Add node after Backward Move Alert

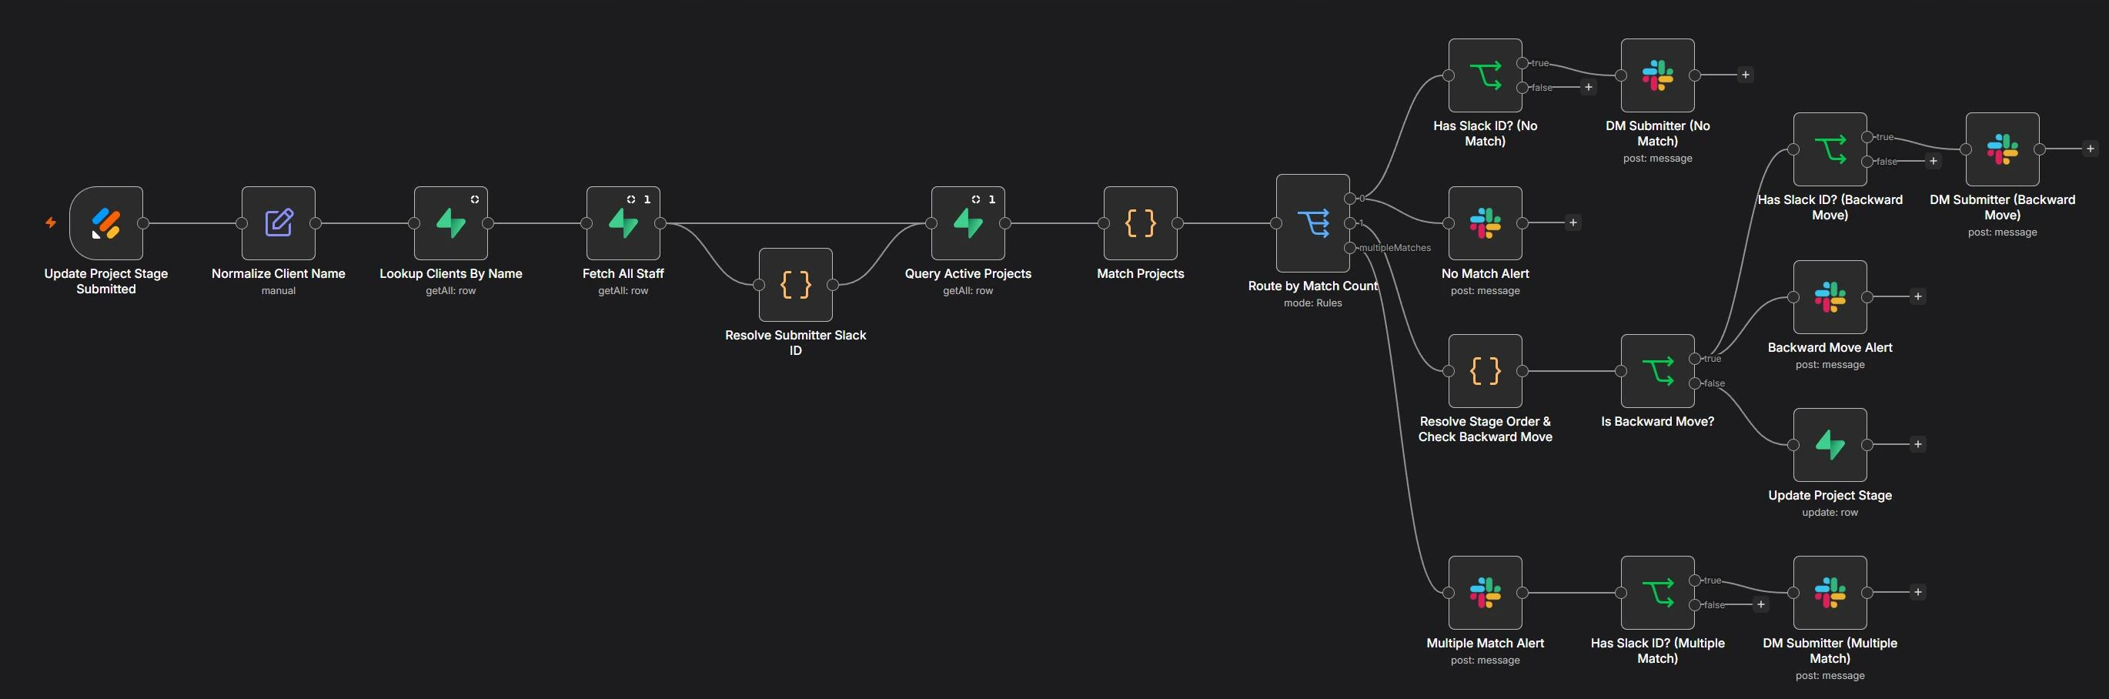1917,296
